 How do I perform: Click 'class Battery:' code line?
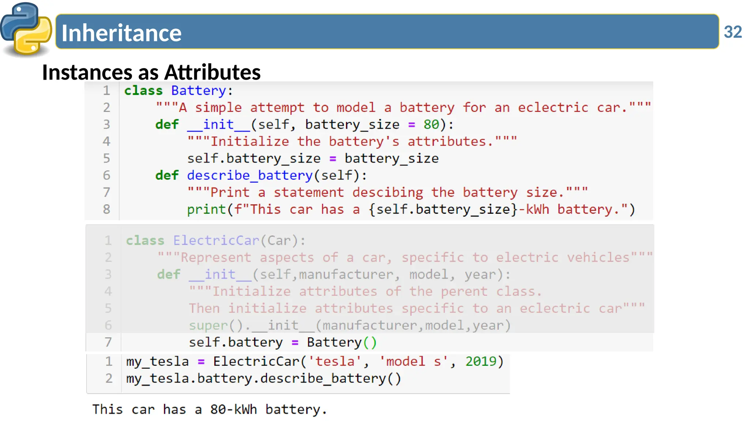(x=178, y=90)
